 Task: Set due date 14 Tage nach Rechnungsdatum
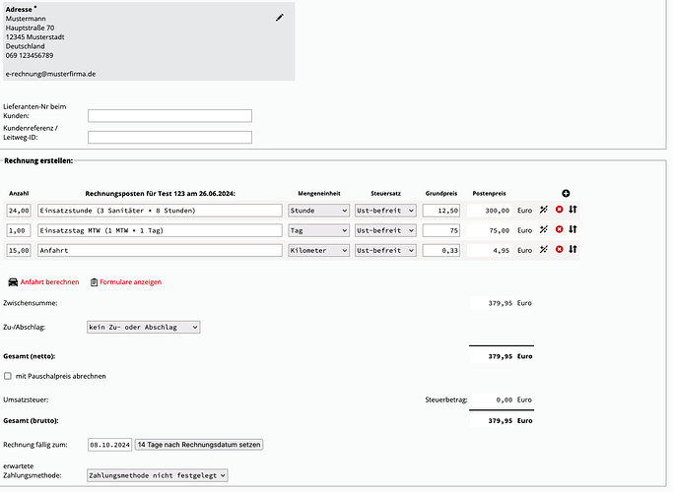click(x=199, y=445)
